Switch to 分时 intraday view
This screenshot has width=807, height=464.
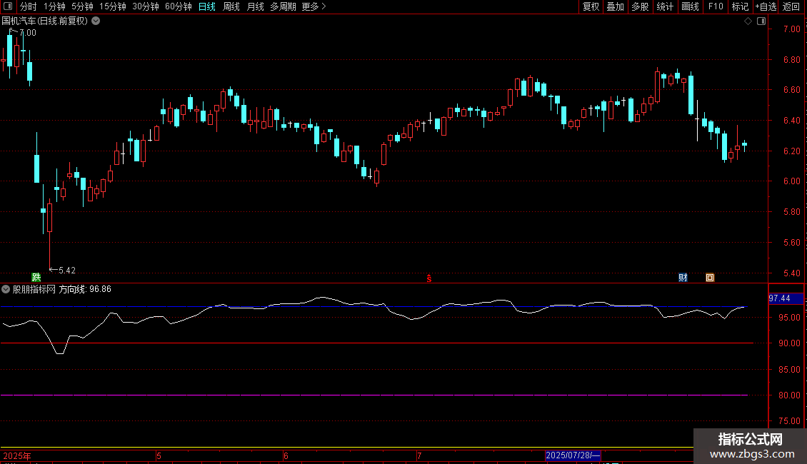(29, 6)
